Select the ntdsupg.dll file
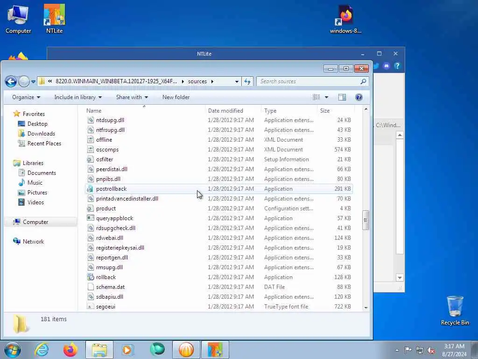Screen dimensions: 478x359 (218, 120)
